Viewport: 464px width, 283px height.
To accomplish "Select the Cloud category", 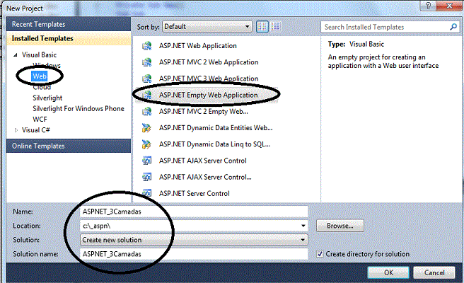I will pos(42,87).
